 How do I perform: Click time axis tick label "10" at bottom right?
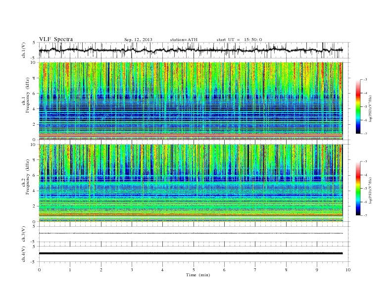348,270
